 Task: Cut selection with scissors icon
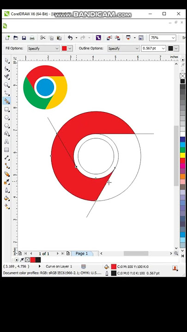point(43,38)
